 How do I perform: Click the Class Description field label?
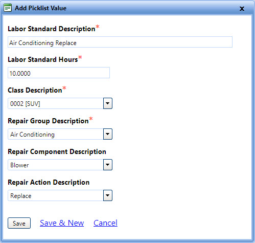point(35,90)
